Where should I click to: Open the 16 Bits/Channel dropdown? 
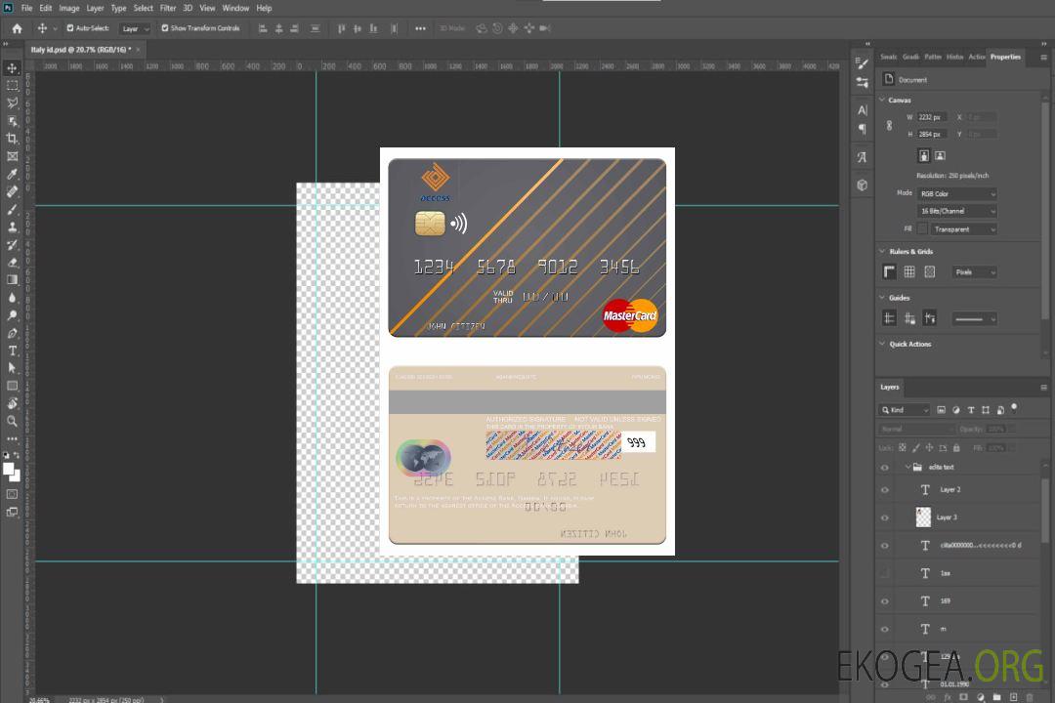click(x=957, y=211)
